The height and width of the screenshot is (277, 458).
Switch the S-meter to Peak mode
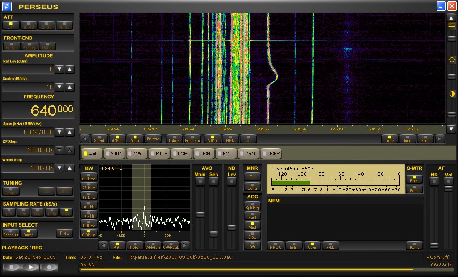tap(414, 189)
